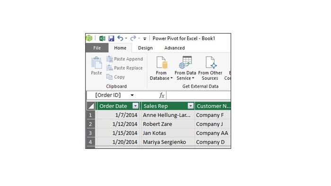Click the Company D cell
331x186 pixels.
click(x=213, y=142)
